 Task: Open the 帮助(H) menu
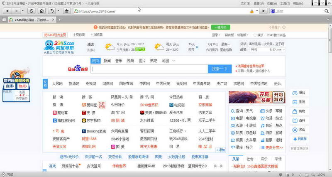pyautogui.click(x=298, y=3)
